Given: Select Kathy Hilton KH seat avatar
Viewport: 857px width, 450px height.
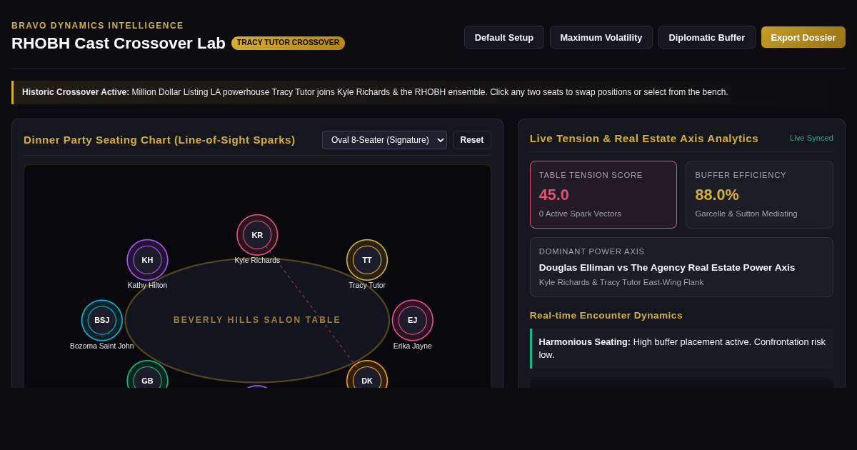Looking at the screenshot, I should (x=147, y=260).
